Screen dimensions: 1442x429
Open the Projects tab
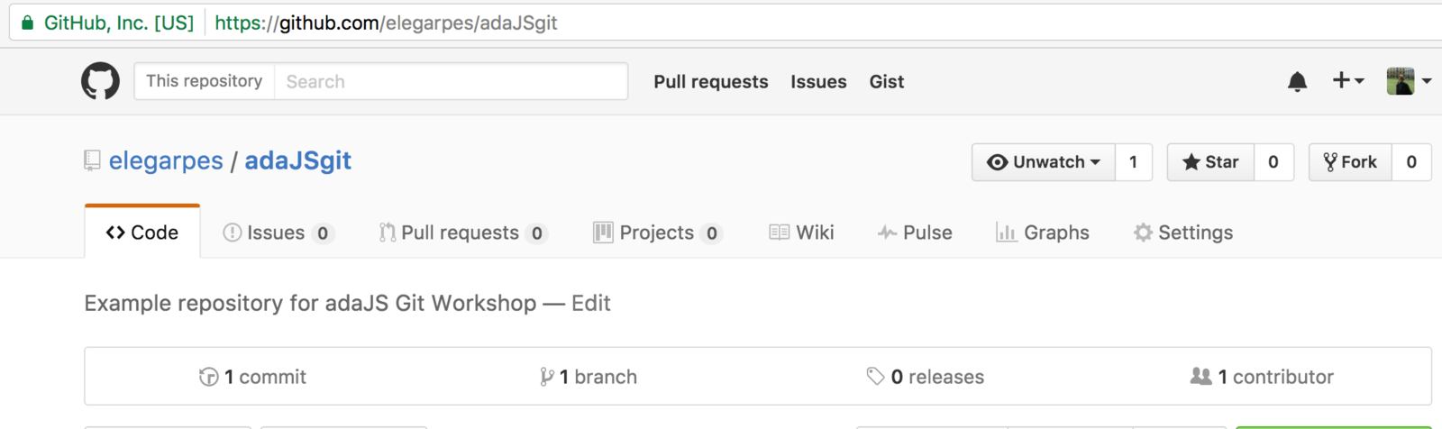[x=657, y=233]
